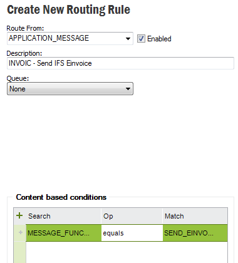Click the Content based conditions group title
The image size is (238, 263).
(61, 197)
